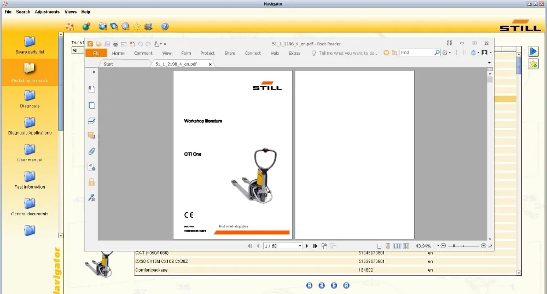Collapse the Foxit ribbon with down arrow

pyautogui.click(x=490, y=63)
